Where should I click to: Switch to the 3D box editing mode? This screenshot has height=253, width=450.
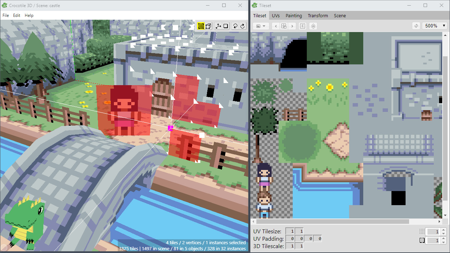pos(208,26)
